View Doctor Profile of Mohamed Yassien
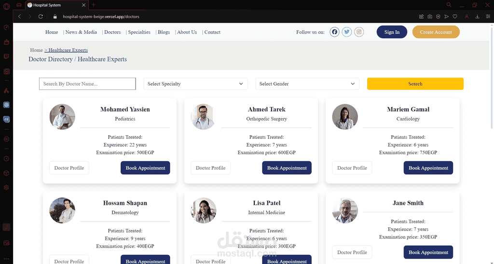Screen dimensions: 494x264 click(69, 168)
